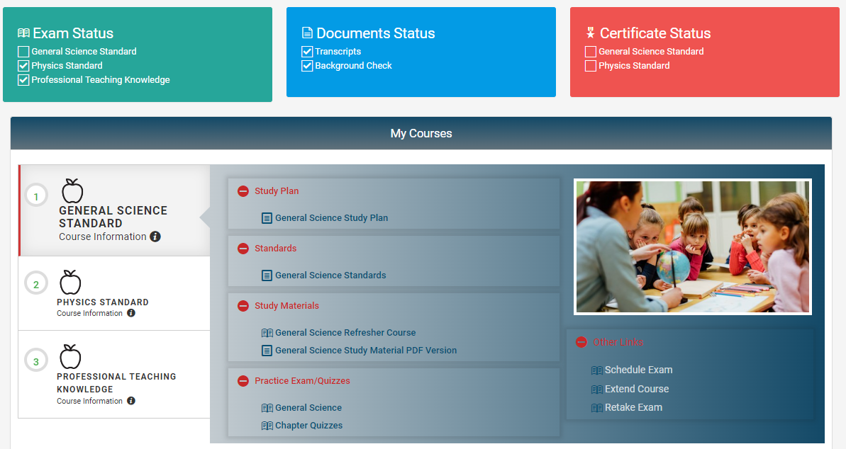Click book icon beside Chapter Quizzes

[267, 426]
